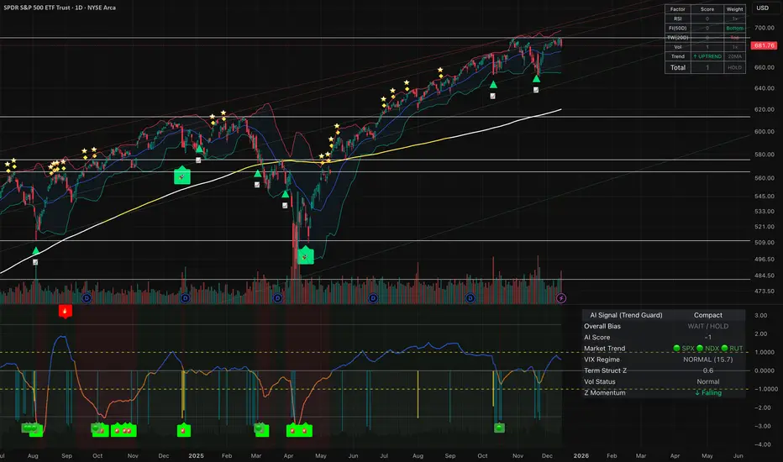Screen dimensions: 783x462
Task: Click the note icon under the August 2024 triangle
Action: click(x=35, y=262)
